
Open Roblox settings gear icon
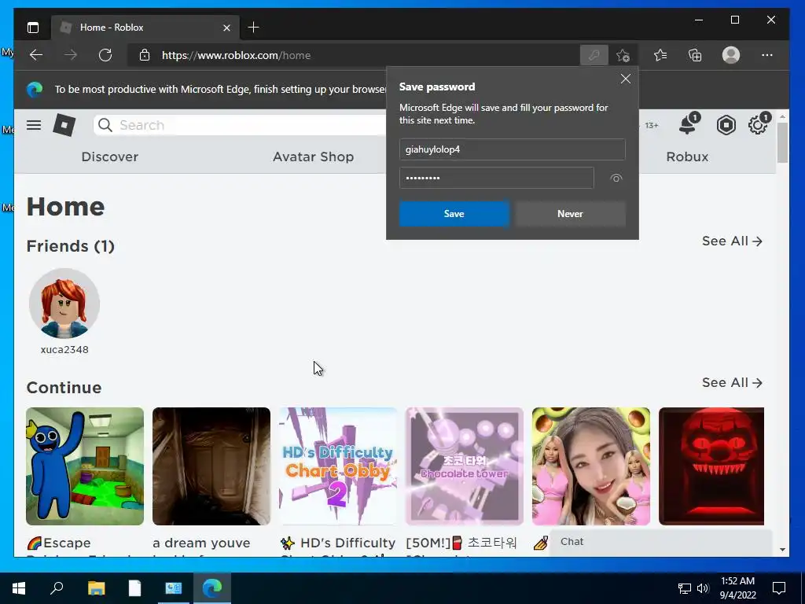click(759, 124)
